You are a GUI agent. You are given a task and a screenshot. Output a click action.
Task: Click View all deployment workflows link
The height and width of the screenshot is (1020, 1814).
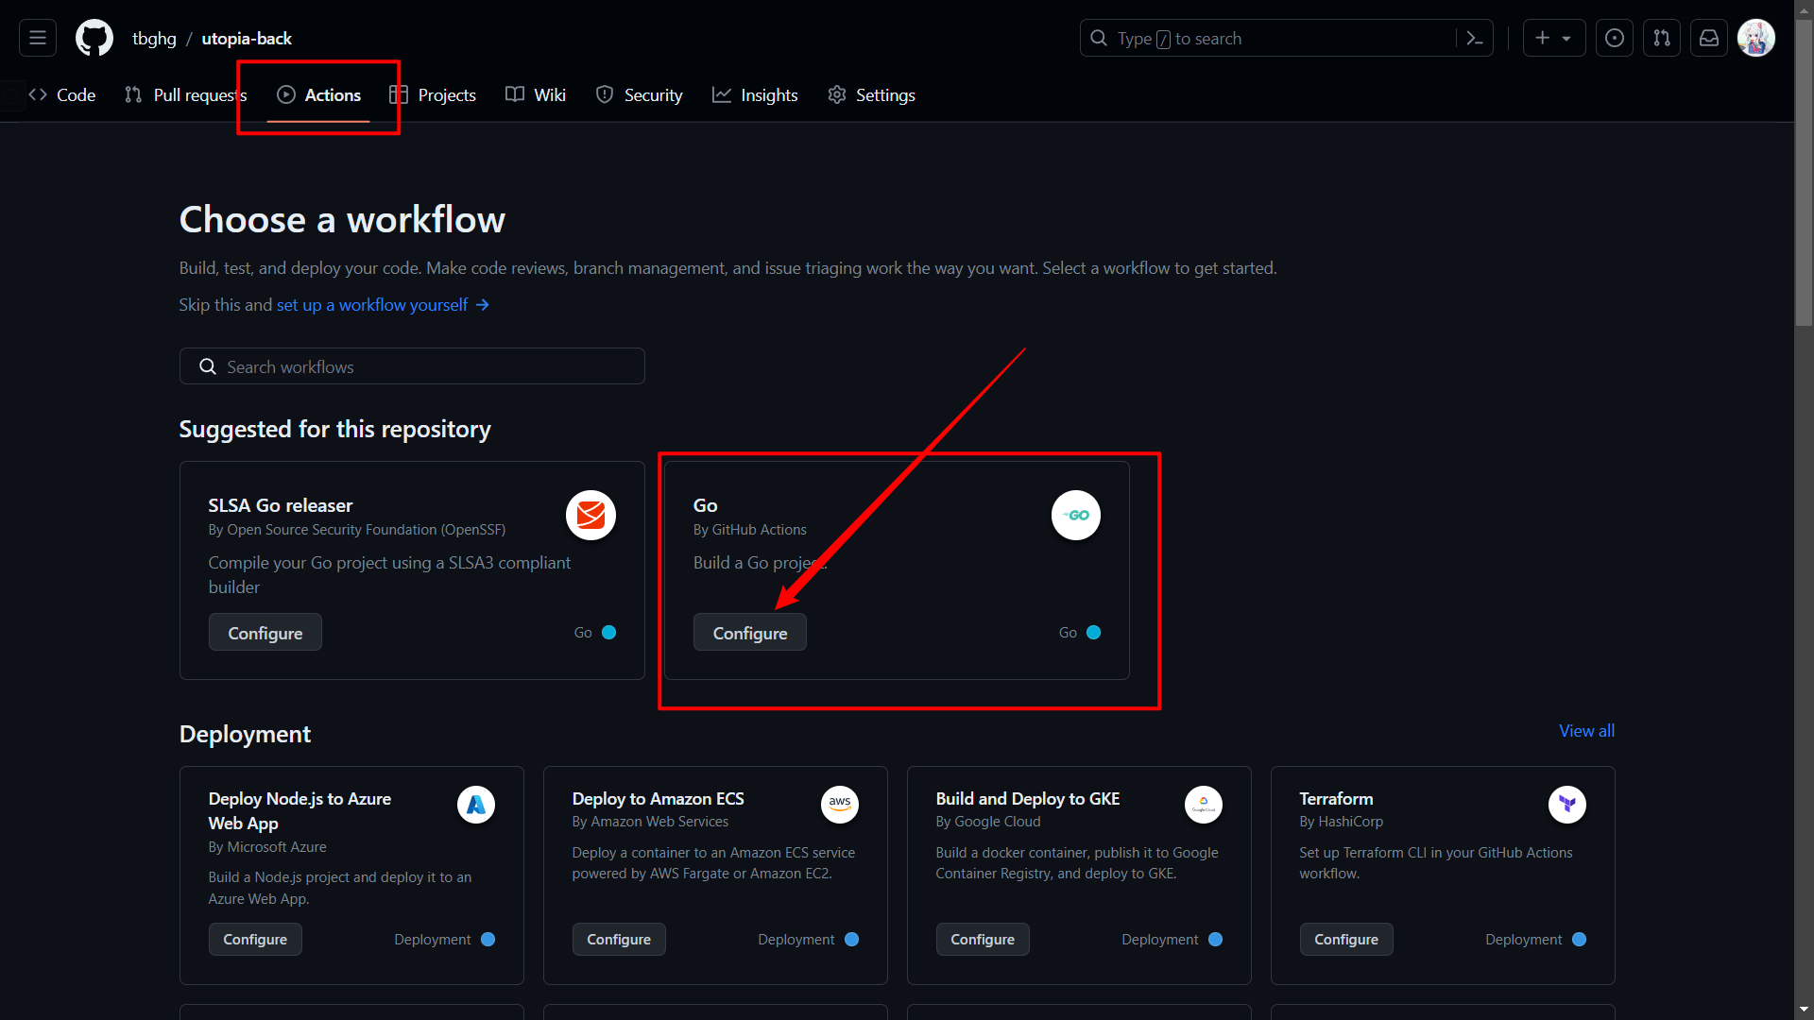pos(1586,731)
